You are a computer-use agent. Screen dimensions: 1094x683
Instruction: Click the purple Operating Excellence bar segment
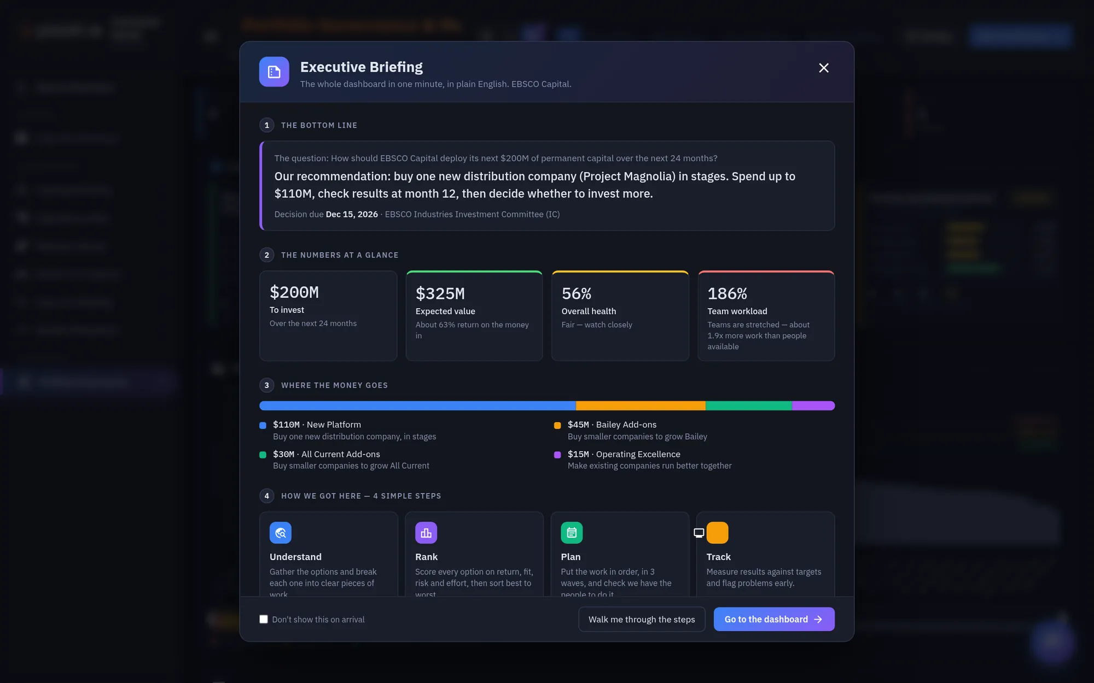(813, 405)
